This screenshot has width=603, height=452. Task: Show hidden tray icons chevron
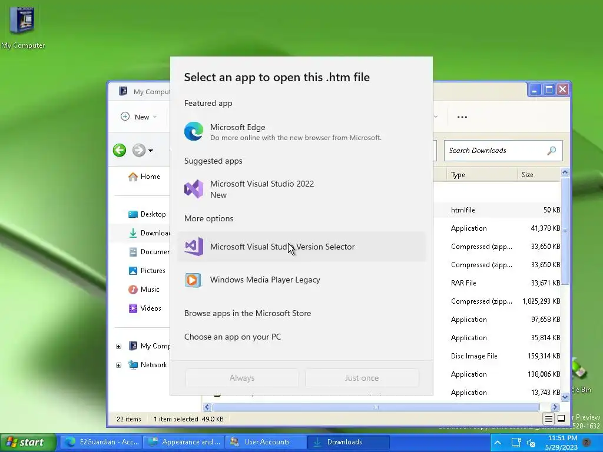(x=498, y=443)
